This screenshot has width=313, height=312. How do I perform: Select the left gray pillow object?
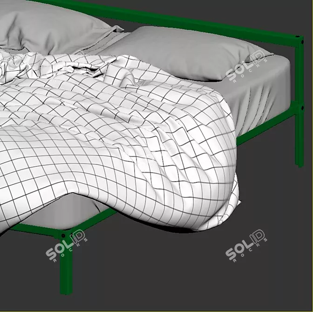[54, 28]
